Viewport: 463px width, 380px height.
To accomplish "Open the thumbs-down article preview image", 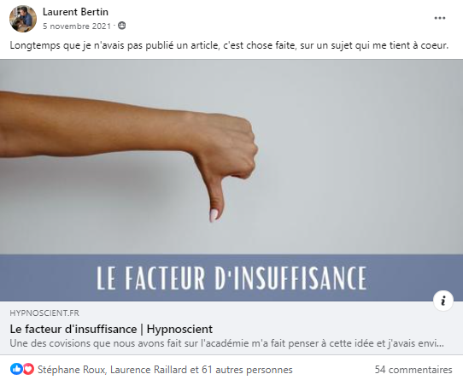I will click(231, 156).
